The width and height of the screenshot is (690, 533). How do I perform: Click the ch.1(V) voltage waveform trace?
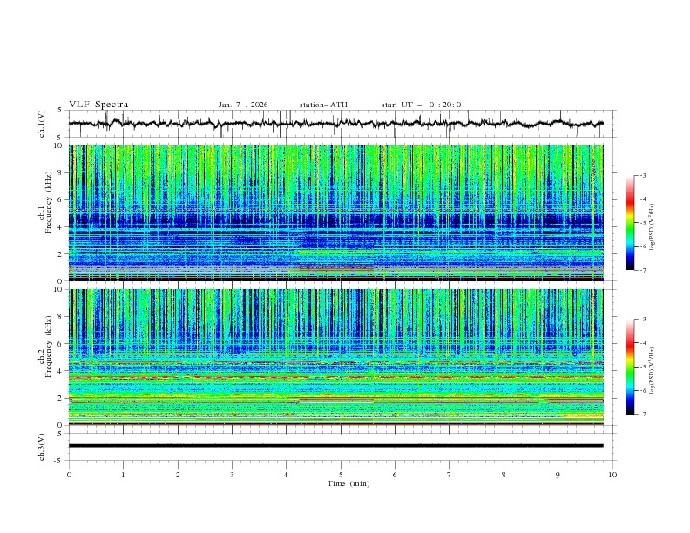(x=335, y=124)
